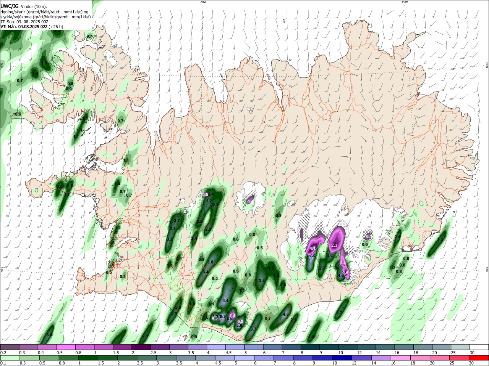Click the bright red 30 mm rain legend swatch
This screenshot has height=366, width=489.
[x=479, y=358]
